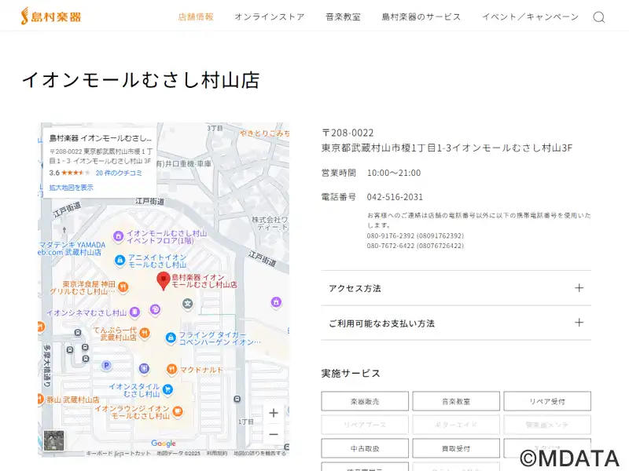Image resolution: width=629 pixels, height=471 pixels.
Task: Click the gray star marker on the map
Action: [187, 304]
